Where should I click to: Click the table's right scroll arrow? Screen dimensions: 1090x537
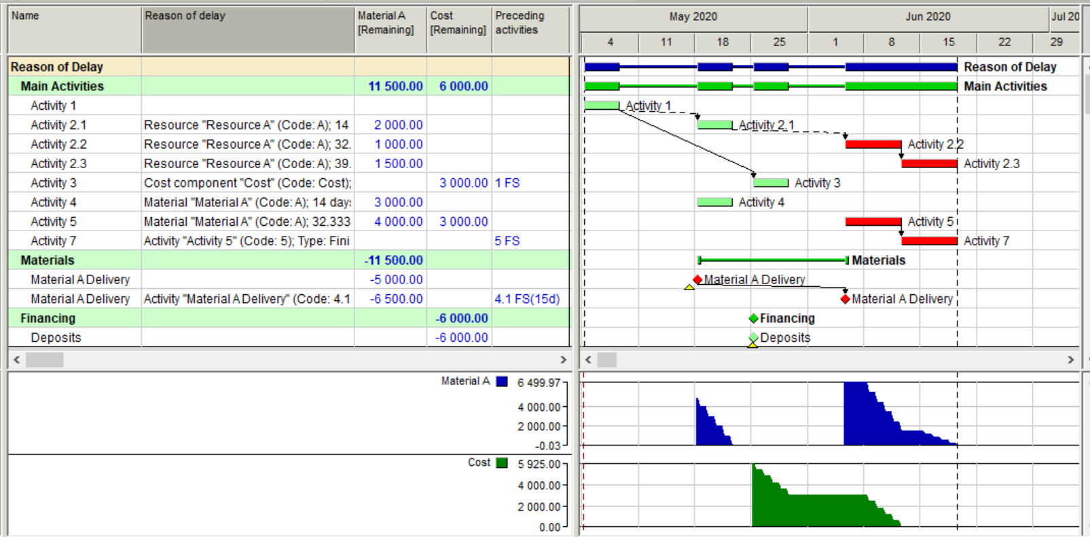click(x=563, y=360)
